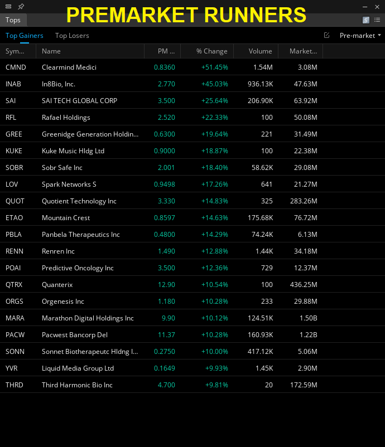Click PACW price 11.37
The height and width of the screenshot is (447, 385).
166,335
